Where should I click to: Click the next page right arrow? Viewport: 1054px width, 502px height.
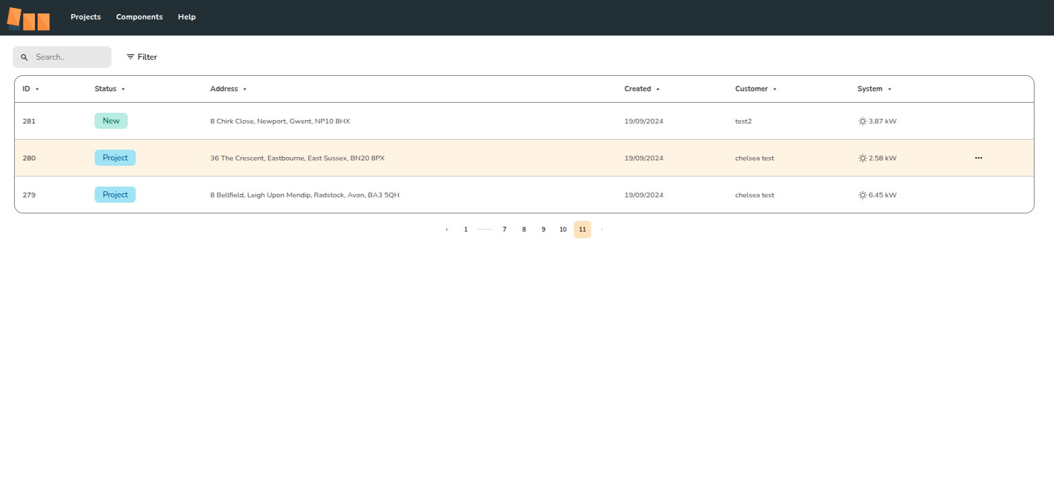click(602, 230)
